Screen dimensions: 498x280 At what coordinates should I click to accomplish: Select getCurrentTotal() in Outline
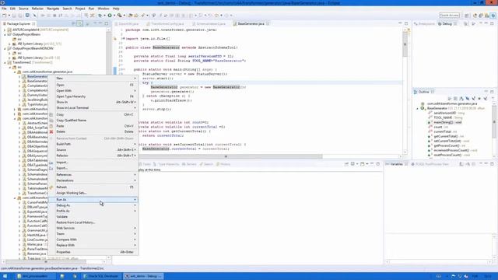tap(446, 136)
